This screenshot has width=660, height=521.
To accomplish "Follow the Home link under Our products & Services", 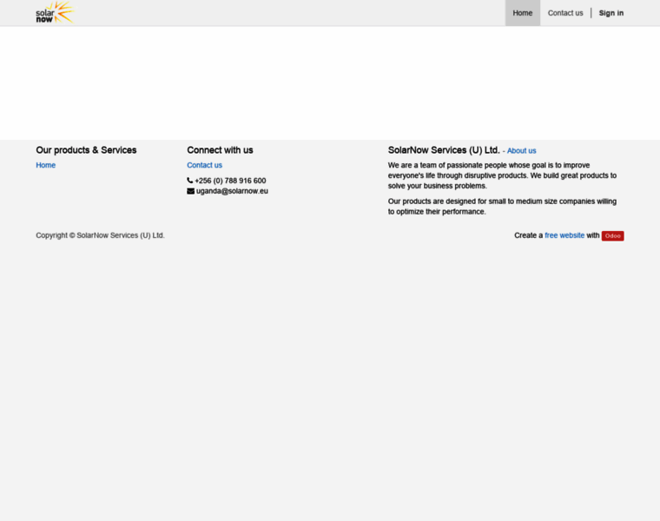I will coord(45,165).
